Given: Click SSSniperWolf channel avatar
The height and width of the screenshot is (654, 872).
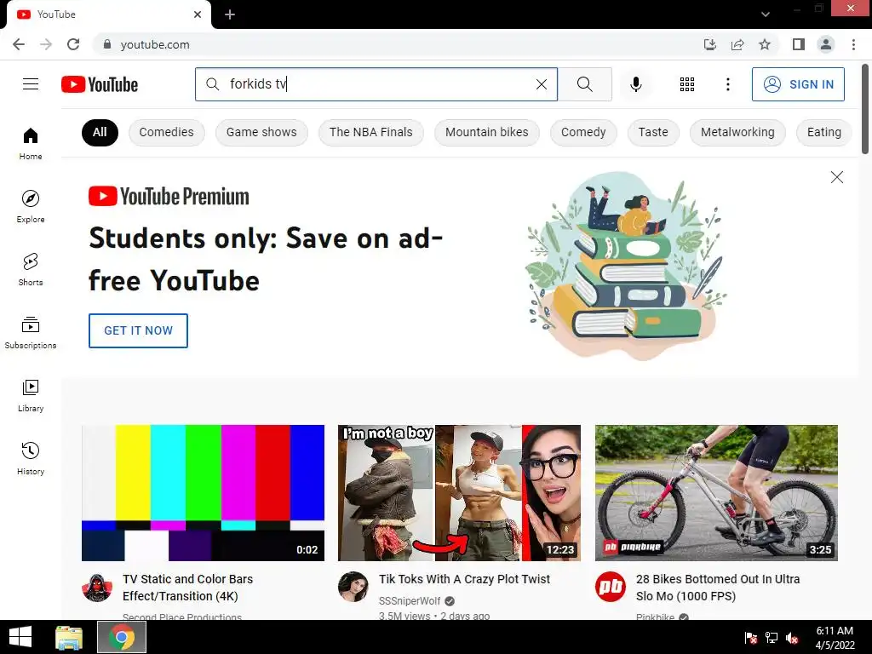Looking at the screenshot, I should (353, 587).
